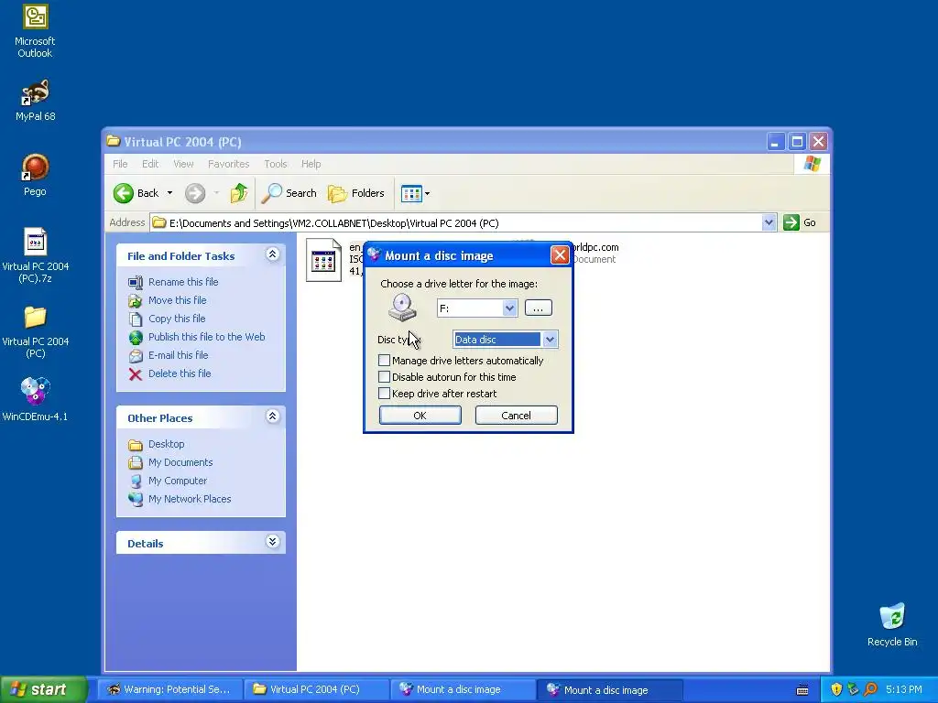Collapse Other Places panel
938x703 pixels.
point(272,416)
